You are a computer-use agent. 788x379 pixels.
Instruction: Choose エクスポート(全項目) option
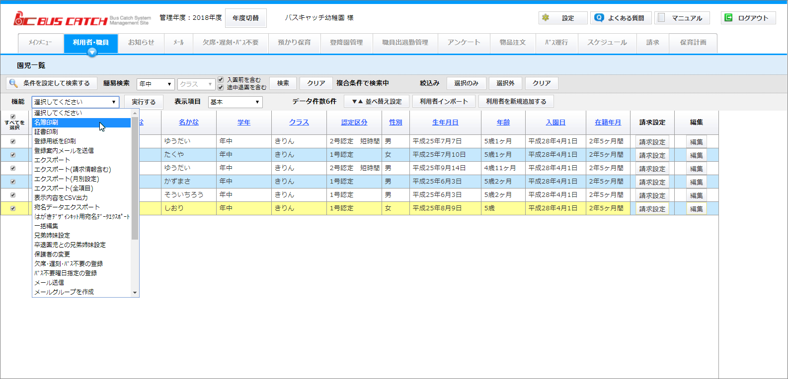(x=81, y=188)
